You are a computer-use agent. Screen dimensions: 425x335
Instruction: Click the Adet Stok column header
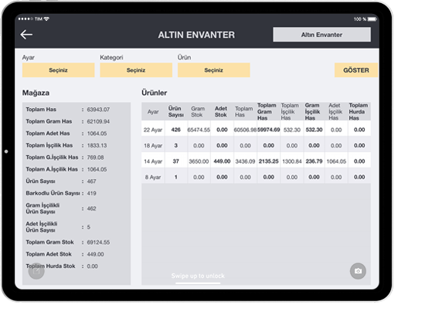(x=221, y=112)
